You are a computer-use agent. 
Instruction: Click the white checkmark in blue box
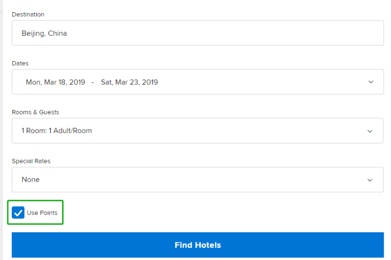18,213
